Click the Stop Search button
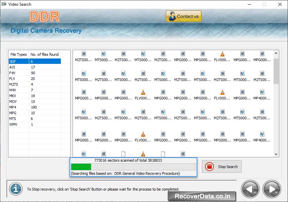The height and width of the screenshot is (202, 288). 222,167
